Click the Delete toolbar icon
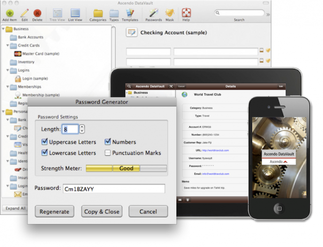 click(37, 13)
